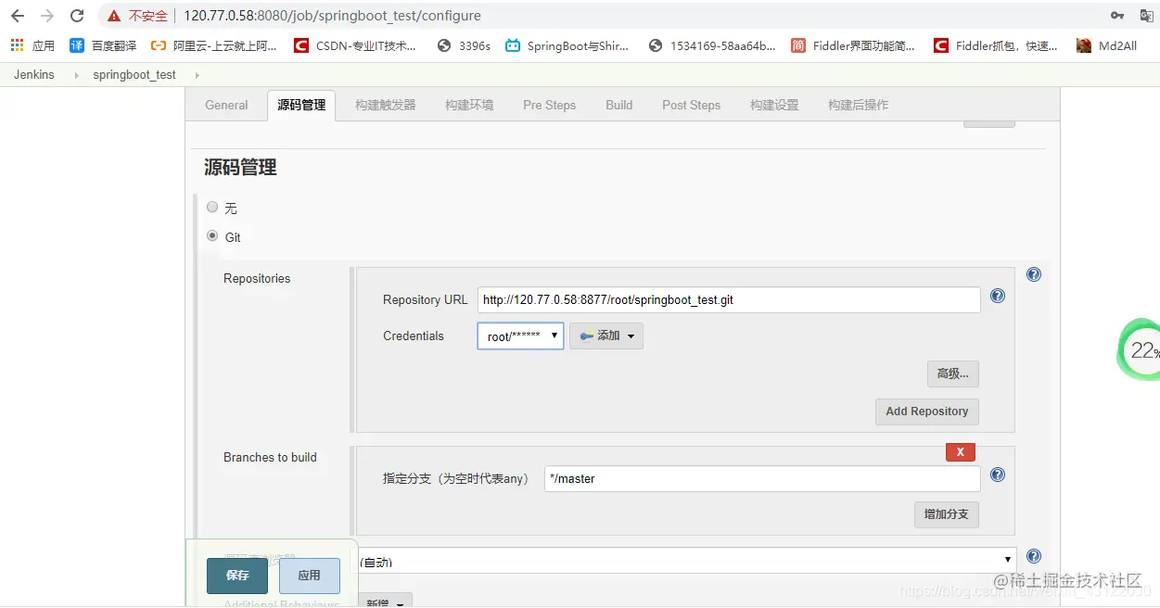This screenshot has height=608, width=1160.
Task: Click the help icon for Repository URL
Action: pos(998,296)
